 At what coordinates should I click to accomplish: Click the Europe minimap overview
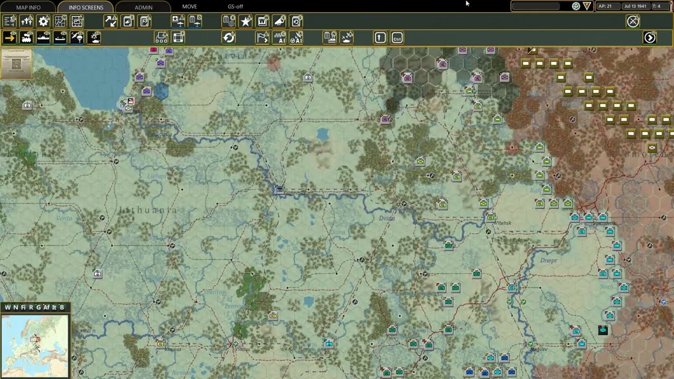pos(35,345)
